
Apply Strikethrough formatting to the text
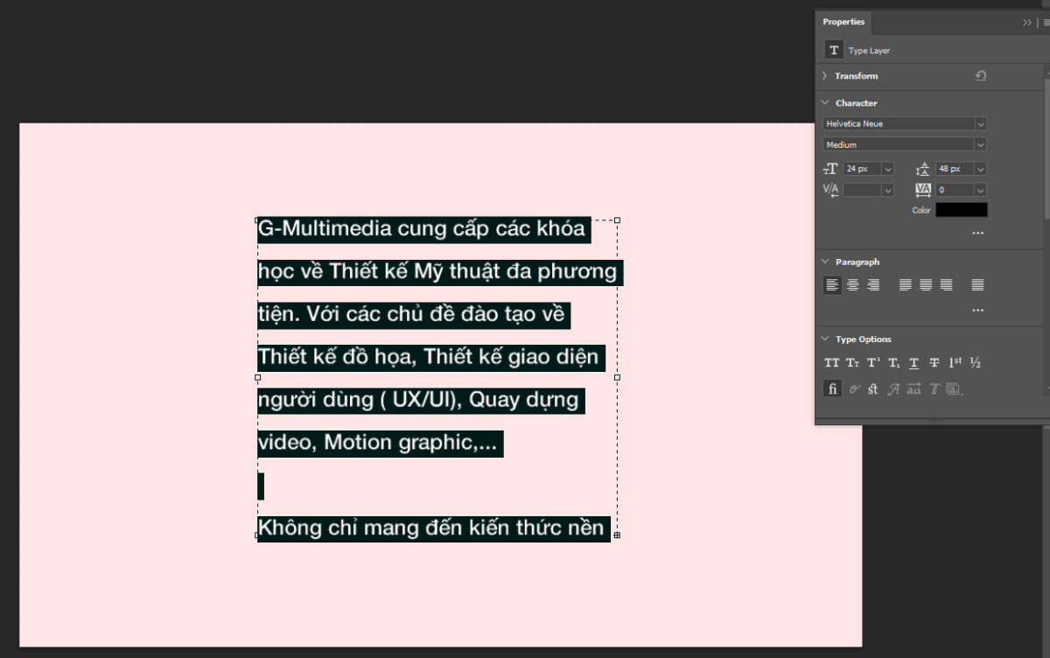click(x=934, y=362)
